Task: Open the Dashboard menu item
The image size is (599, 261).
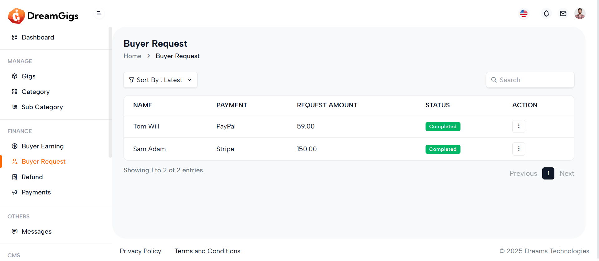Action: pos(38,37)
